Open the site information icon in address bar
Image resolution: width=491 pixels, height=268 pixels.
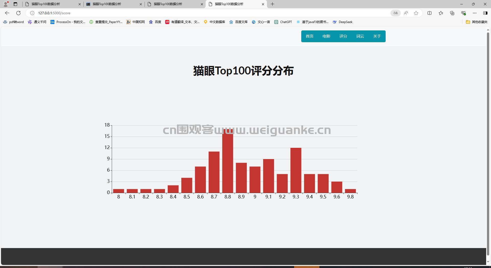click(x=32, y=13)
